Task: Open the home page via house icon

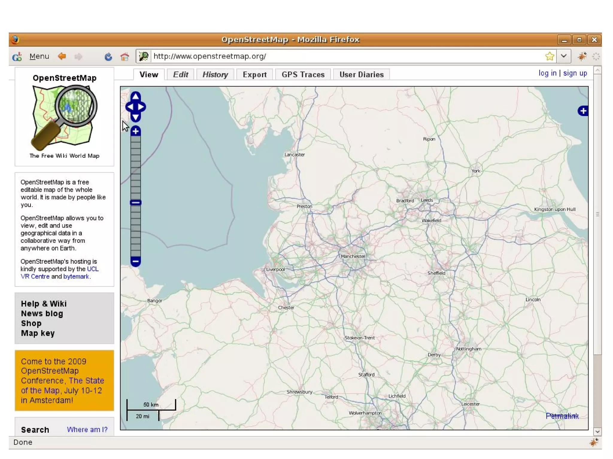Action: (125, 56)
